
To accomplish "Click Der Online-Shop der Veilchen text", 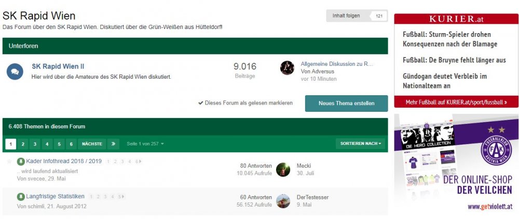I will (x=478, y=185).
